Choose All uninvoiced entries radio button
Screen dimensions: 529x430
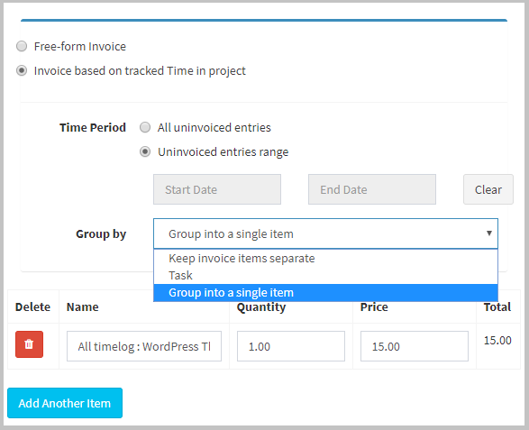(145, 127)
